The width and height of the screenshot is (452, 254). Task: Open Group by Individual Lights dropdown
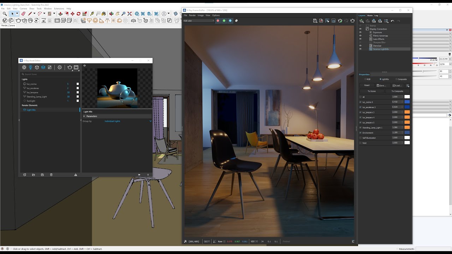point(128,121)
